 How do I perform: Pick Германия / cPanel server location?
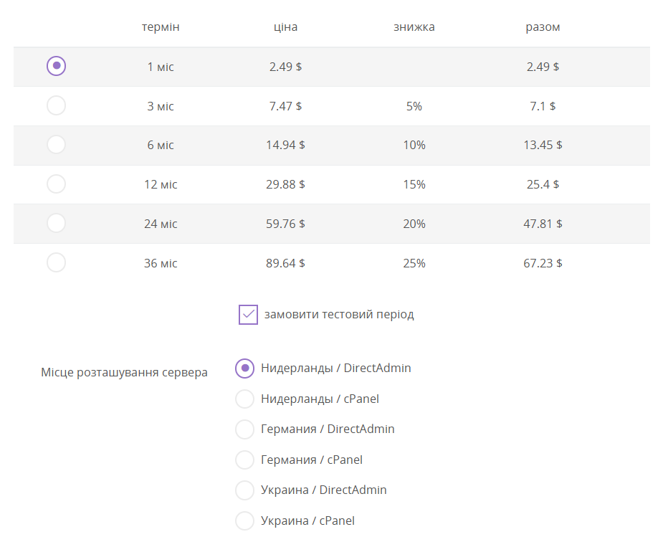click(x=245, y=460)
